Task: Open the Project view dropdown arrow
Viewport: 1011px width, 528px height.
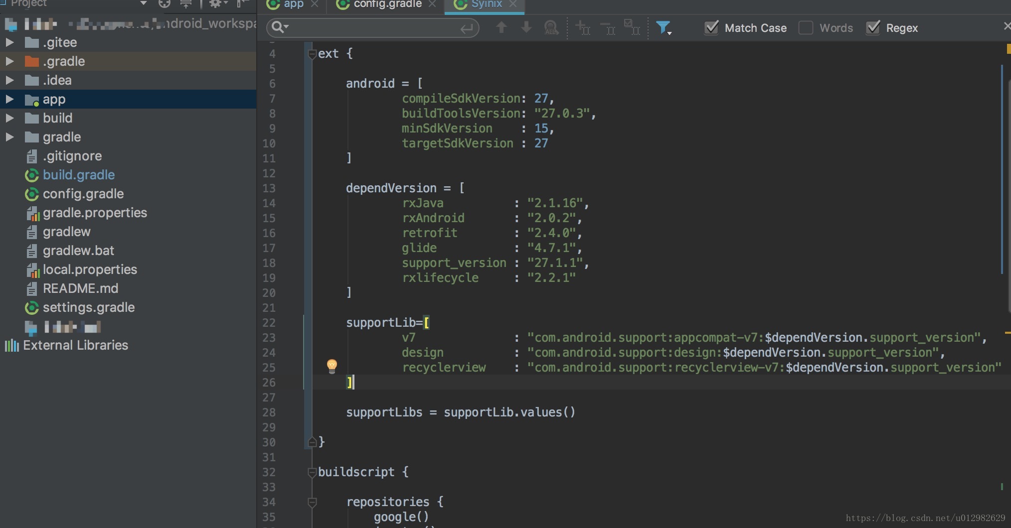Action: pyautogui.click(x=144, y=3)
